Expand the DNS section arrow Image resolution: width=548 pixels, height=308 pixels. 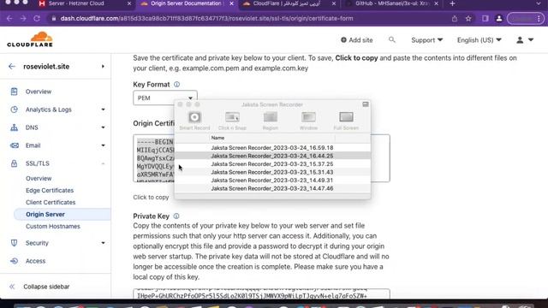click(x=103, y=127)
